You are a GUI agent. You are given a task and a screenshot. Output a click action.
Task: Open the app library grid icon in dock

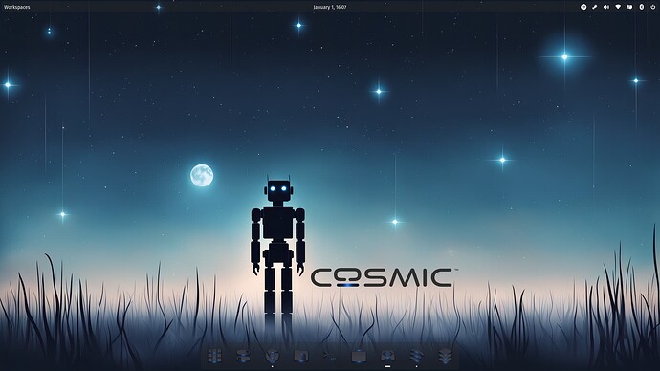click(x=214, y=356)
